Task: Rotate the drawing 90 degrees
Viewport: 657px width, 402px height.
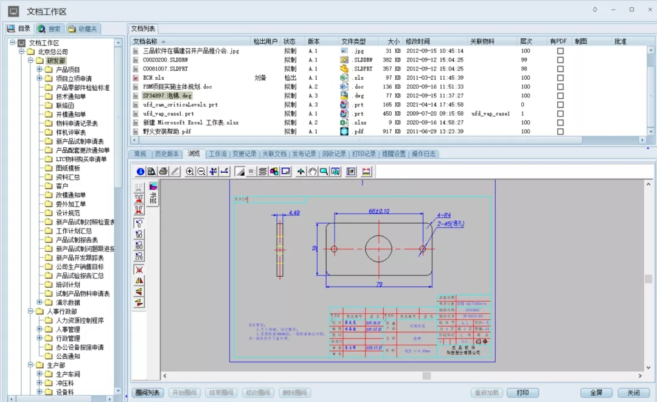Action: [139, 234]
